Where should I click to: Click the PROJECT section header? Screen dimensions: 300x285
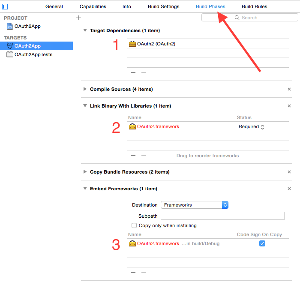pos(15,18)
